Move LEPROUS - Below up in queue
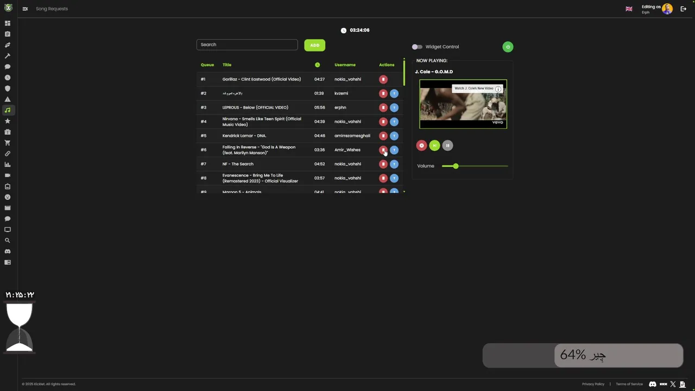The width and height of the screenshot is (695, 391). click(x=394, y=108)
